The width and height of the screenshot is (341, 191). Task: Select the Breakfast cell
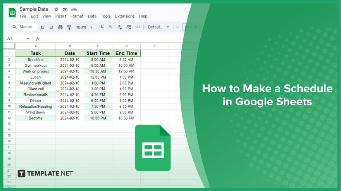(x=35, y=59)
